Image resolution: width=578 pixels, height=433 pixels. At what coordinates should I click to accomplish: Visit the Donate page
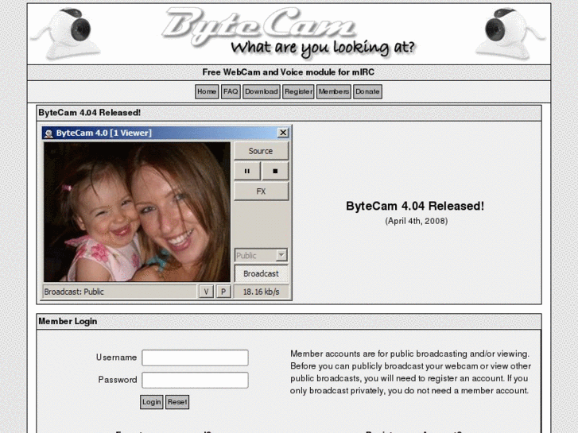(367, 91)
